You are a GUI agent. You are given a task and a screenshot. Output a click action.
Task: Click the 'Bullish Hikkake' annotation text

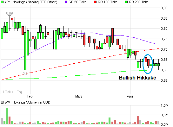(137, 78)
